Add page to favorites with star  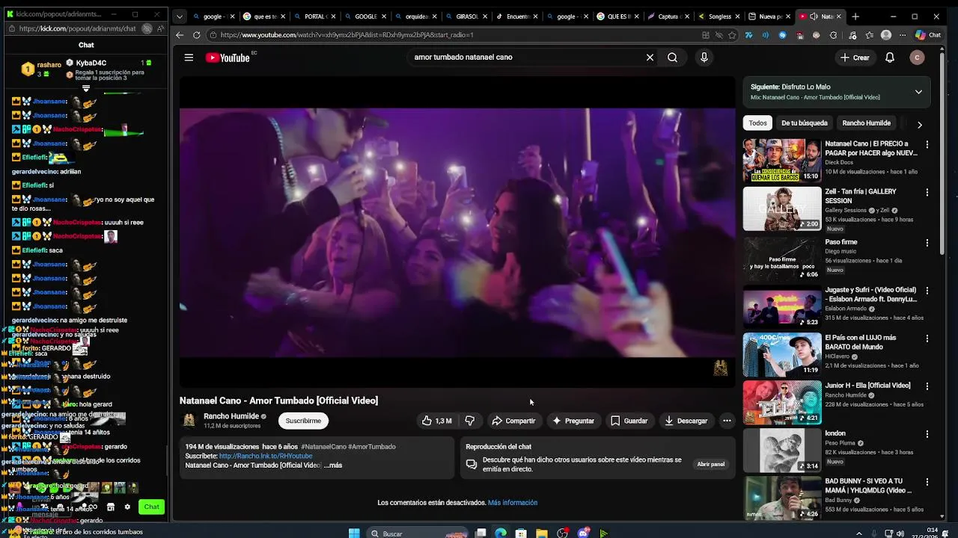click(x=732, y=35)
